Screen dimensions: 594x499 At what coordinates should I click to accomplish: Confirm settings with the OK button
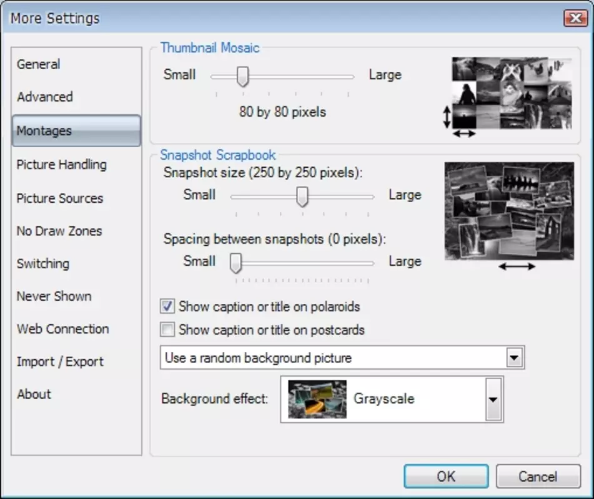pyautogui.click(x=446, y=477)
